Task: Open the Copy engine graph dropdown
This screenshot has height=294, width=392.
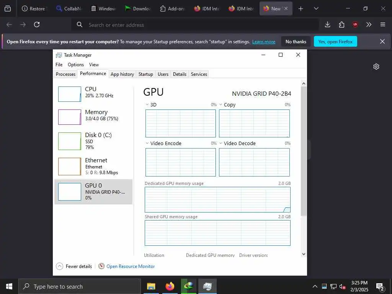Action: [x=221, y=105]
